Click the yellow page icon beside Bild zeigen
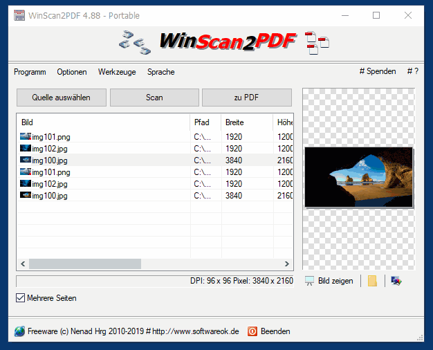 click(373, 281)
